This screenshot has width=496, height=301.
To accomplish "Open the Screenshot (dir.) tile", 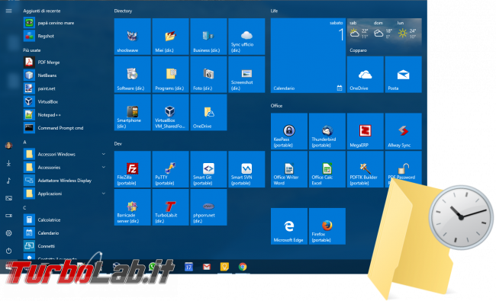I will pyautogui.click(x=246, y=75).
